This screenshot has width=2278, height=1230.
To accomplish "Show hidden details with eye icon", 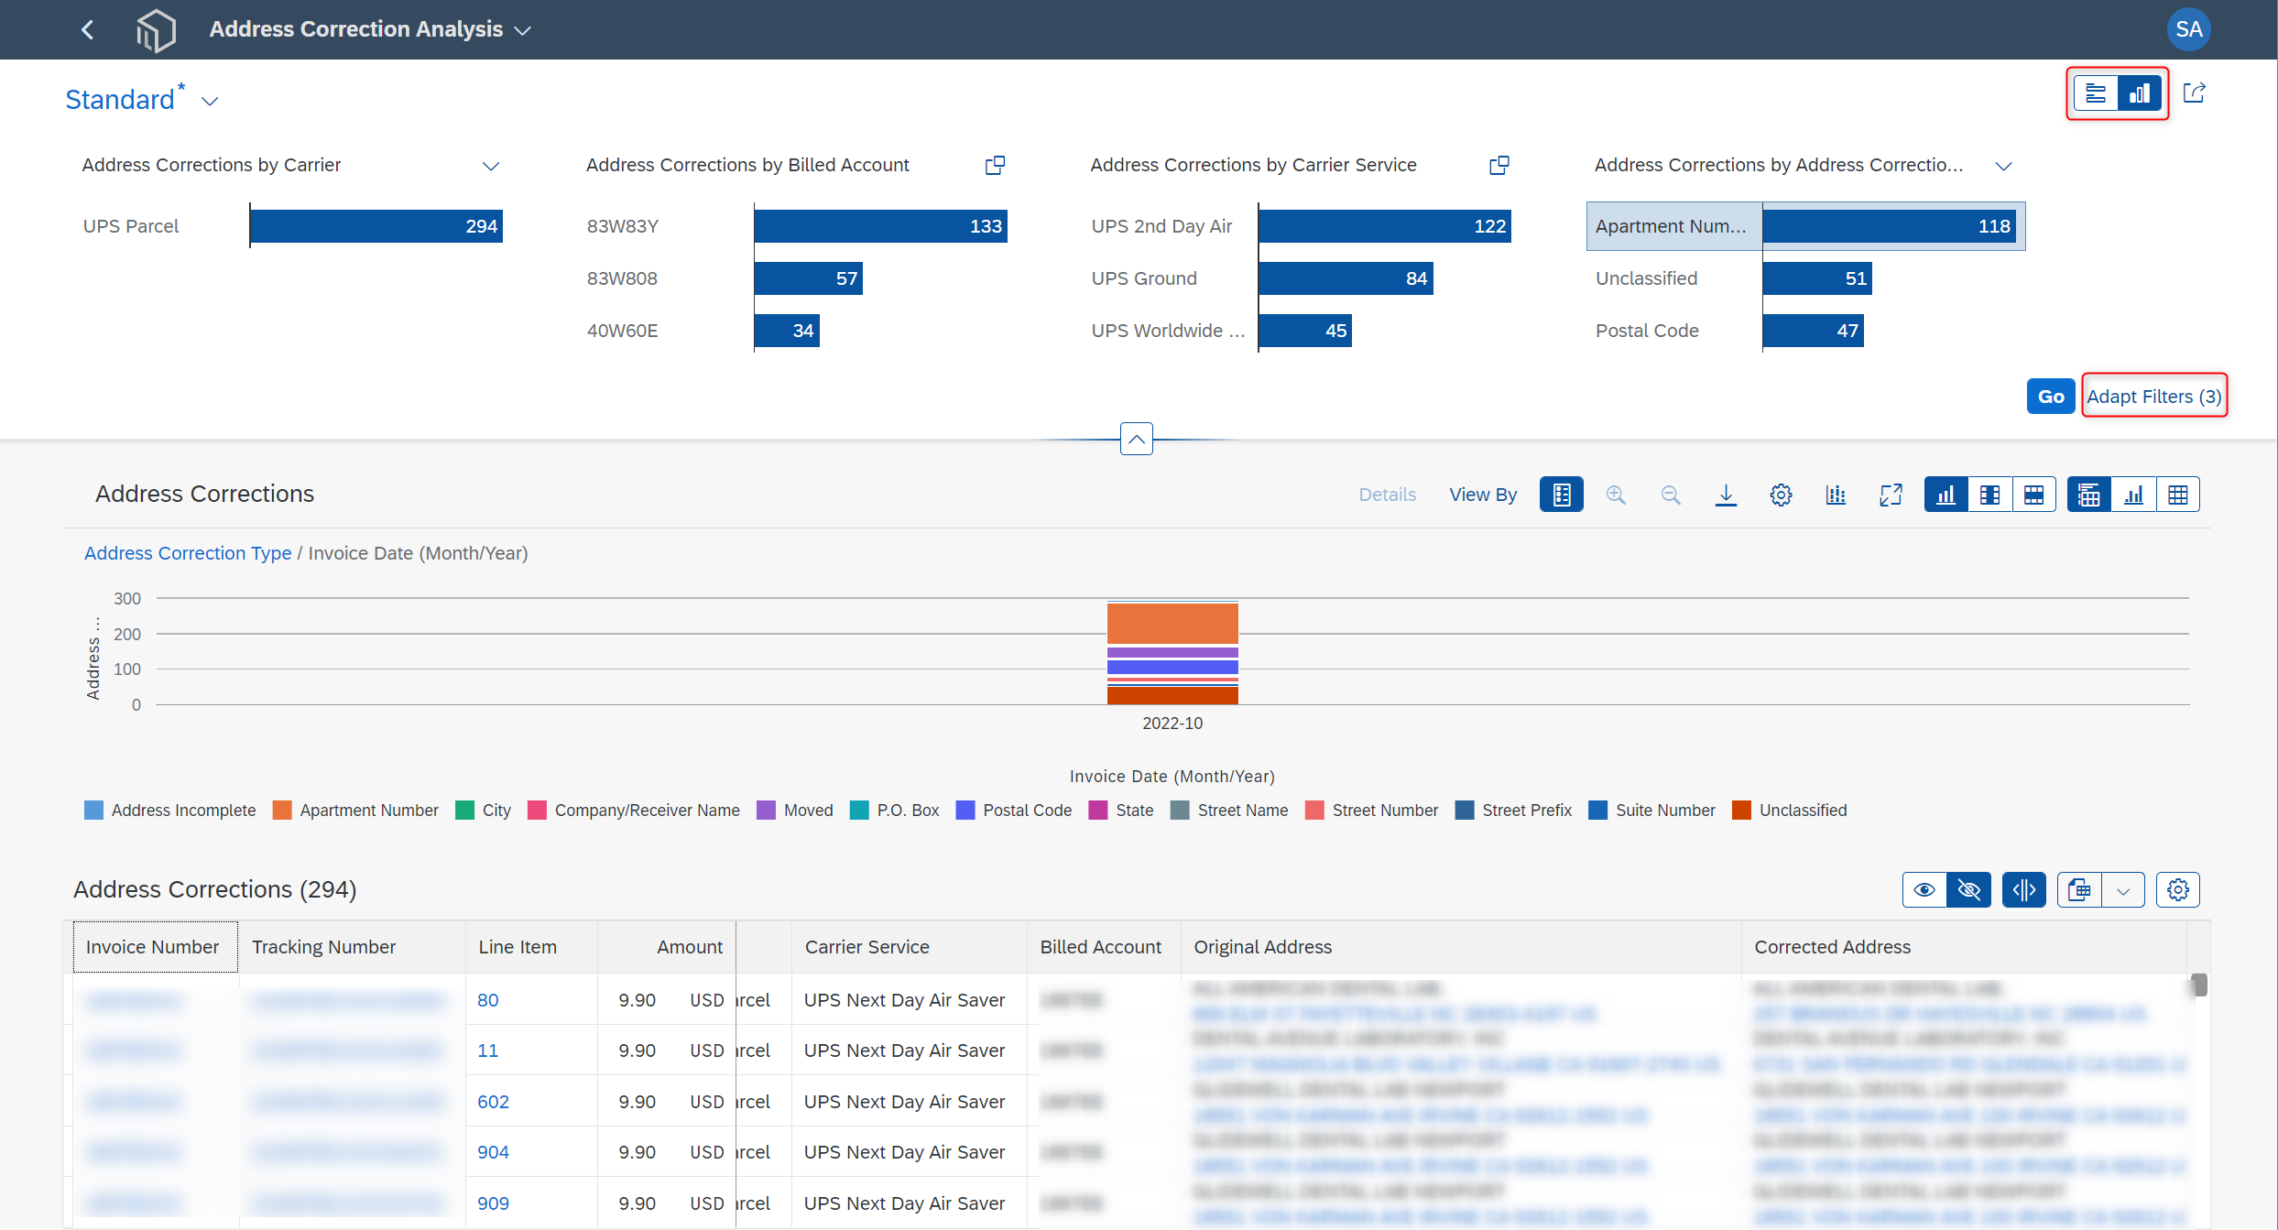I will point(1924,890).
